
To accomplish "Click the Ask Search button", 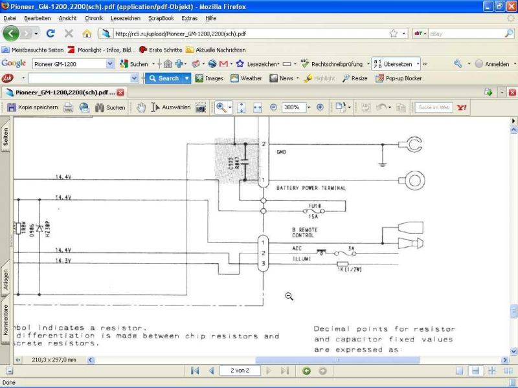I will [x=164, y=78].
